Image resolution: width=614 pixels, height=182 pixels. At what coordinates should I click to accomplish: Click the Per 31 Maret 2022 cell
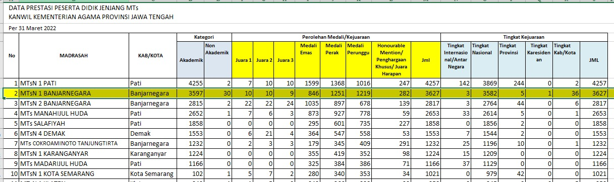32,28
